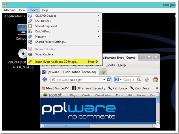Image resolution: width=179 pixels, height=134 pixels.
Task: Click the horizontal scrollbar right arrow
Action: [x=154, y=126]
